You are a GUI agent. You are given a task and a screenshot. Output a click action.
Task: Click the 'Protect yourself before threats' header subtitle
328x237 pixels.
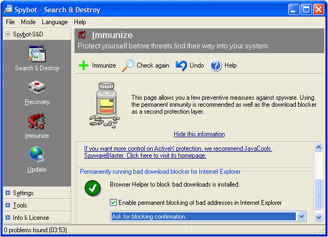click(174, 46)
